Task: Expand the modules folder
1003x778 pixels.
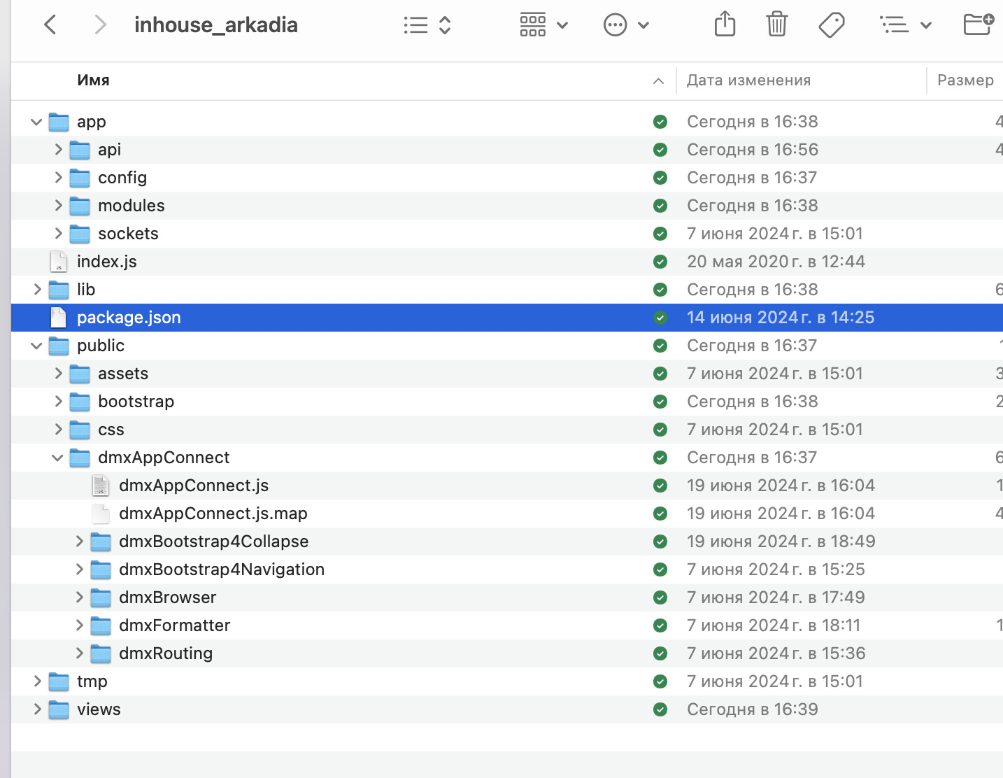Action: 58,206
